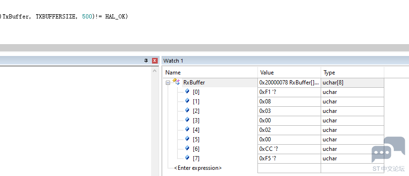Click the blue cube icon for element [5]
409x176 pixels.
coord(187,139)
